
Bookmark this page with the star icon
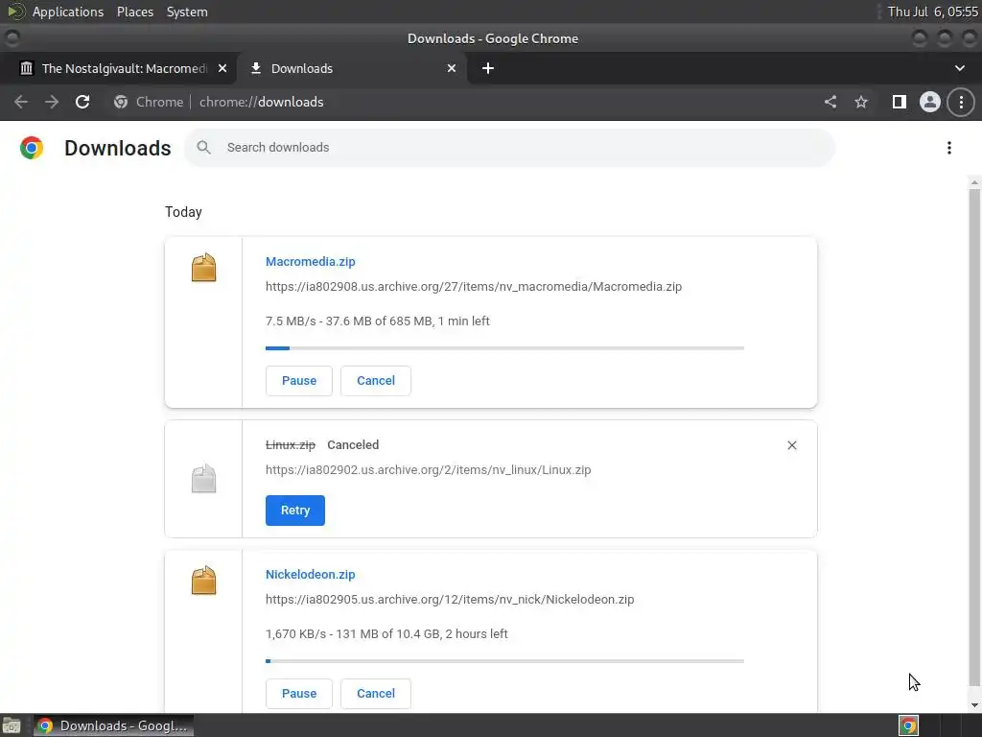pyautogui.click(x=861, y=102)
